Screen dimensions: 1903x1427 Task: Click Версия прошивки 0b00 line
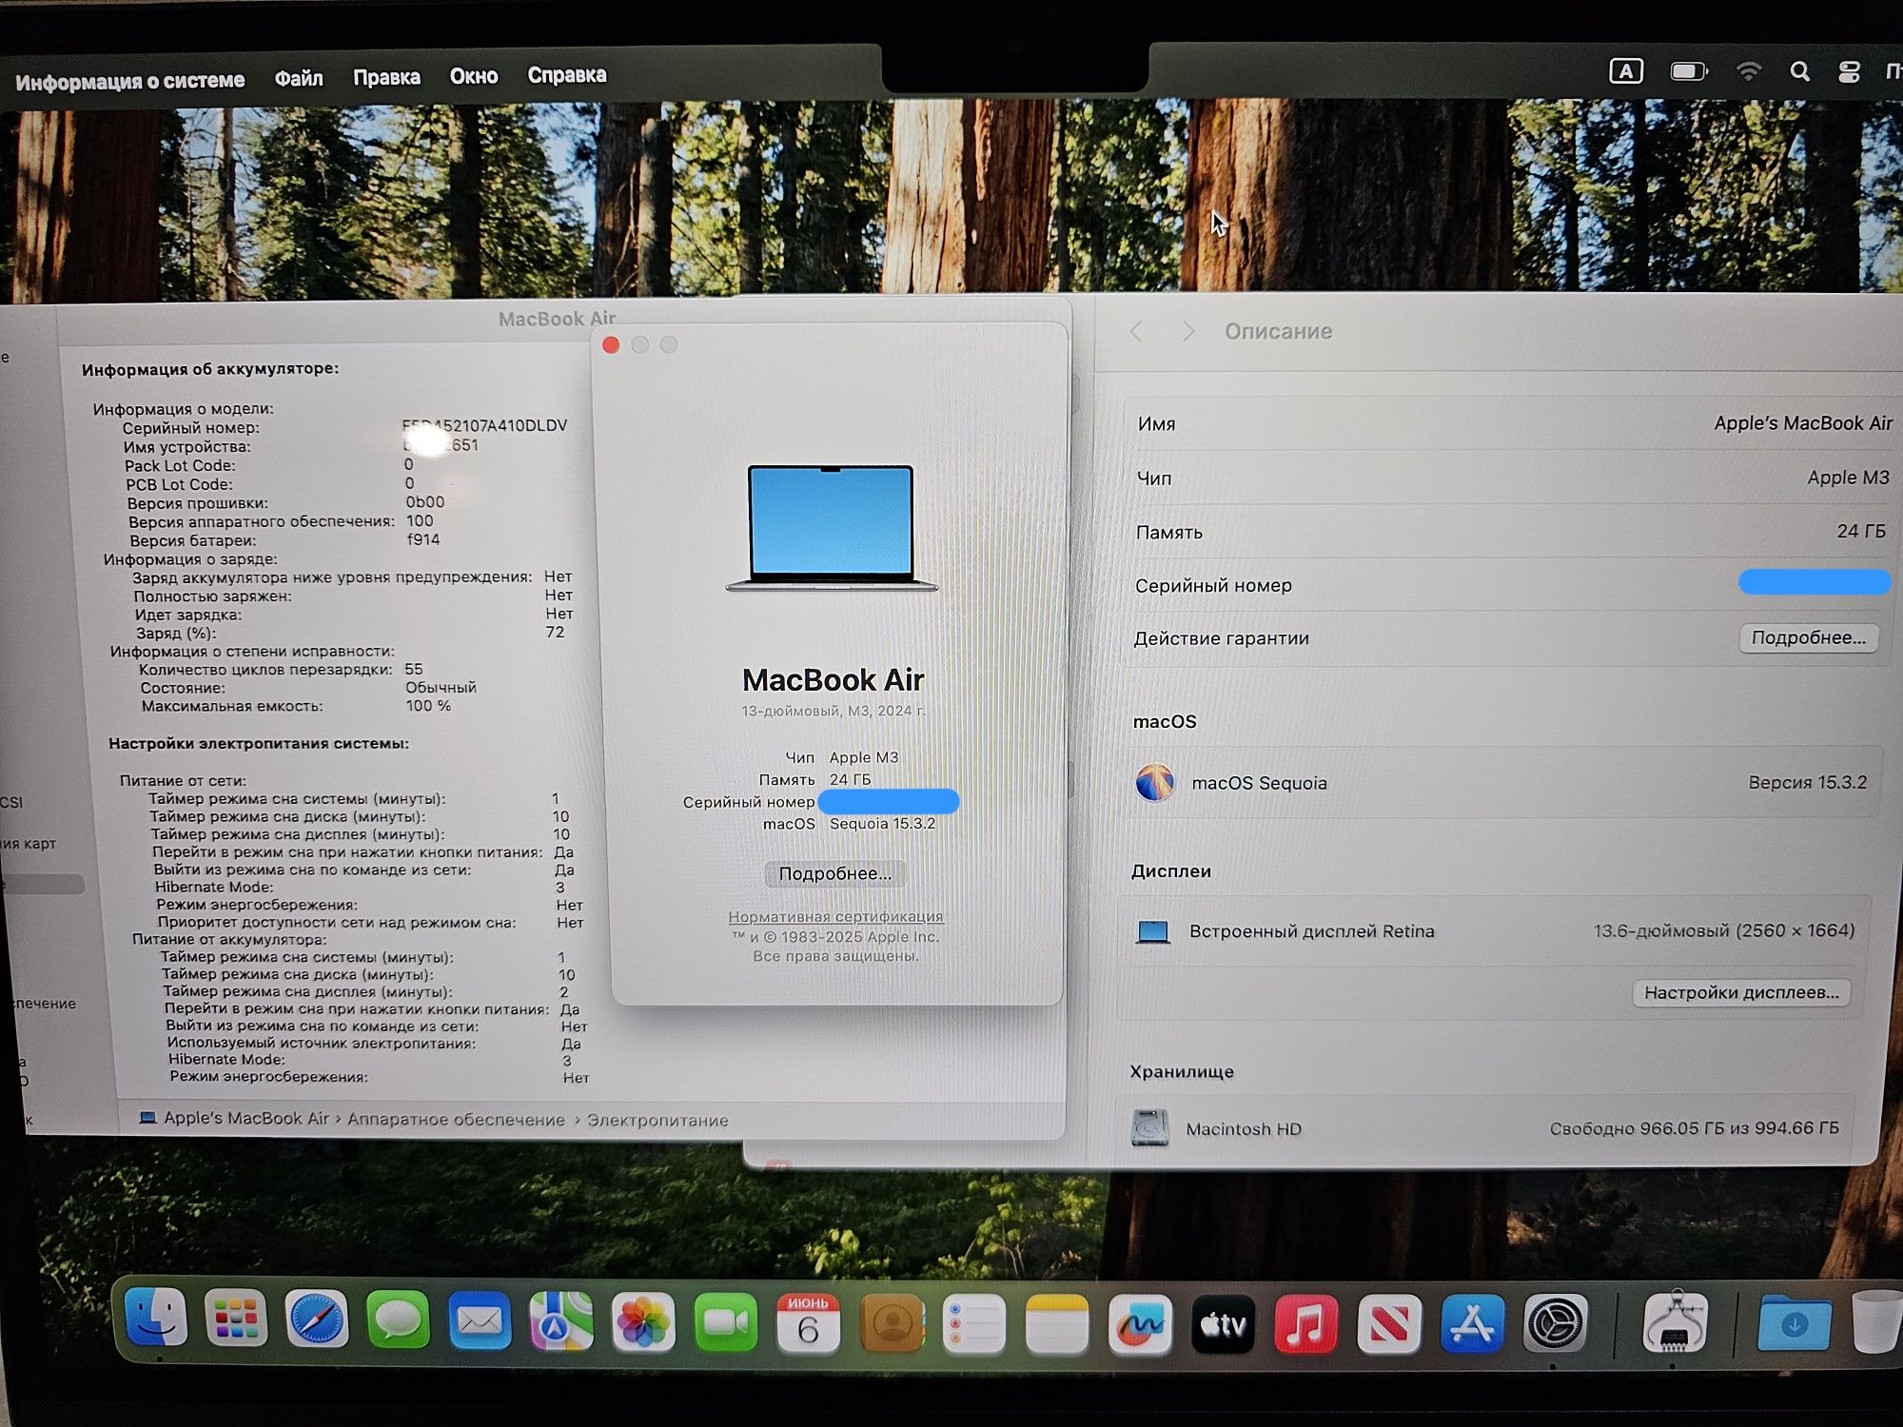[x=285, y=502]
